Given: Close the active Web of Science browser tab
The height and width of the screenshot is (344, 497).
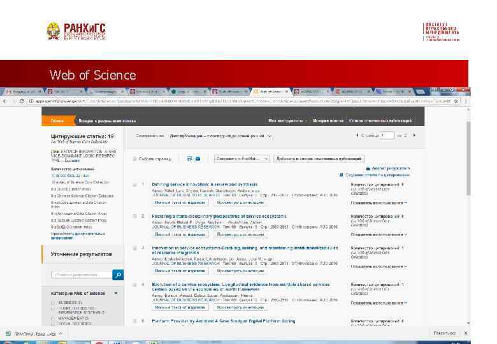Looking at the screenshot, I should tap(287, 92).
